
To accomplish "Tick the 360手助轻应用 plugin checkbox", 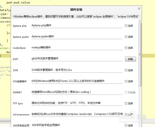I will point(126,125).
